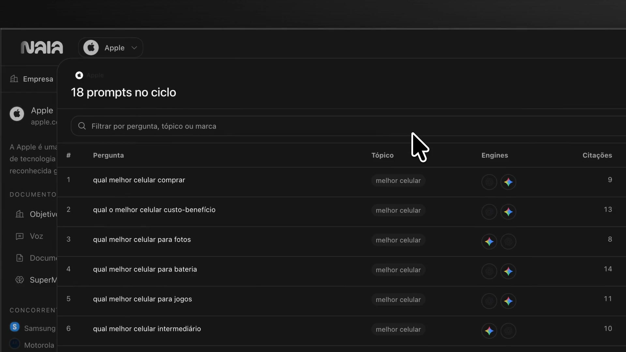Click the Gemini engine icon in 'para fotos' row
The width and height of the screenshot is (626, 352).
point(489,242)
